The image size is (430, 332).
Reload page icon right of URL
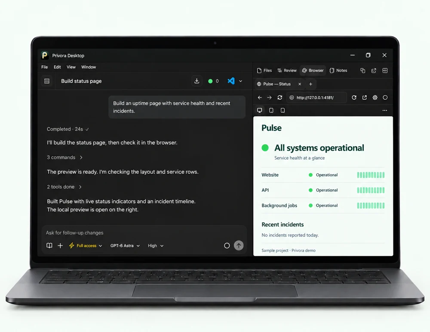(354, 98)
